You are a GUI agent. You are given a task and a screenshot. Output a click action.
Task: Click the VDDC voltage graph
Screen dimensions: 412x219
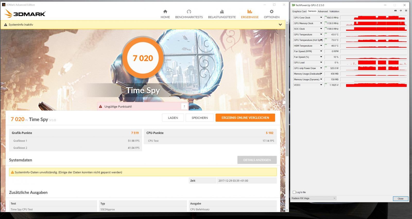pyautogui.click(x=374, y=85)
